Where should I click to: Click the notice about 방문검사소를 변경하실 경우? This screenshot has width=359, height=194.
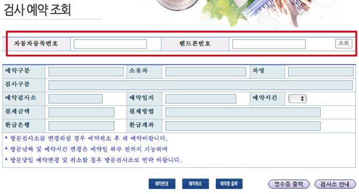86,139
